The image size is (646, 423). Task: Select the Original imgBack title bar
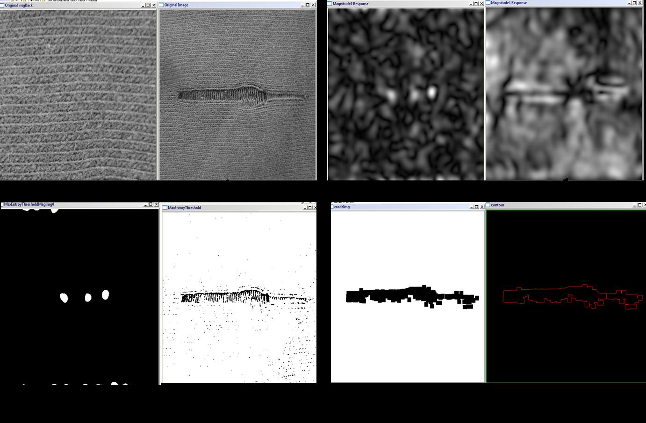tap(70, 5)
